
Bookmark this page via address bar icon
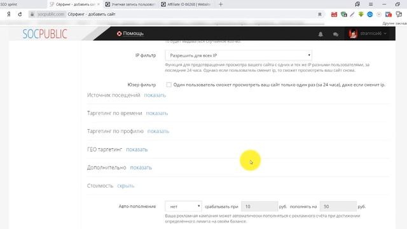(320, 14)
